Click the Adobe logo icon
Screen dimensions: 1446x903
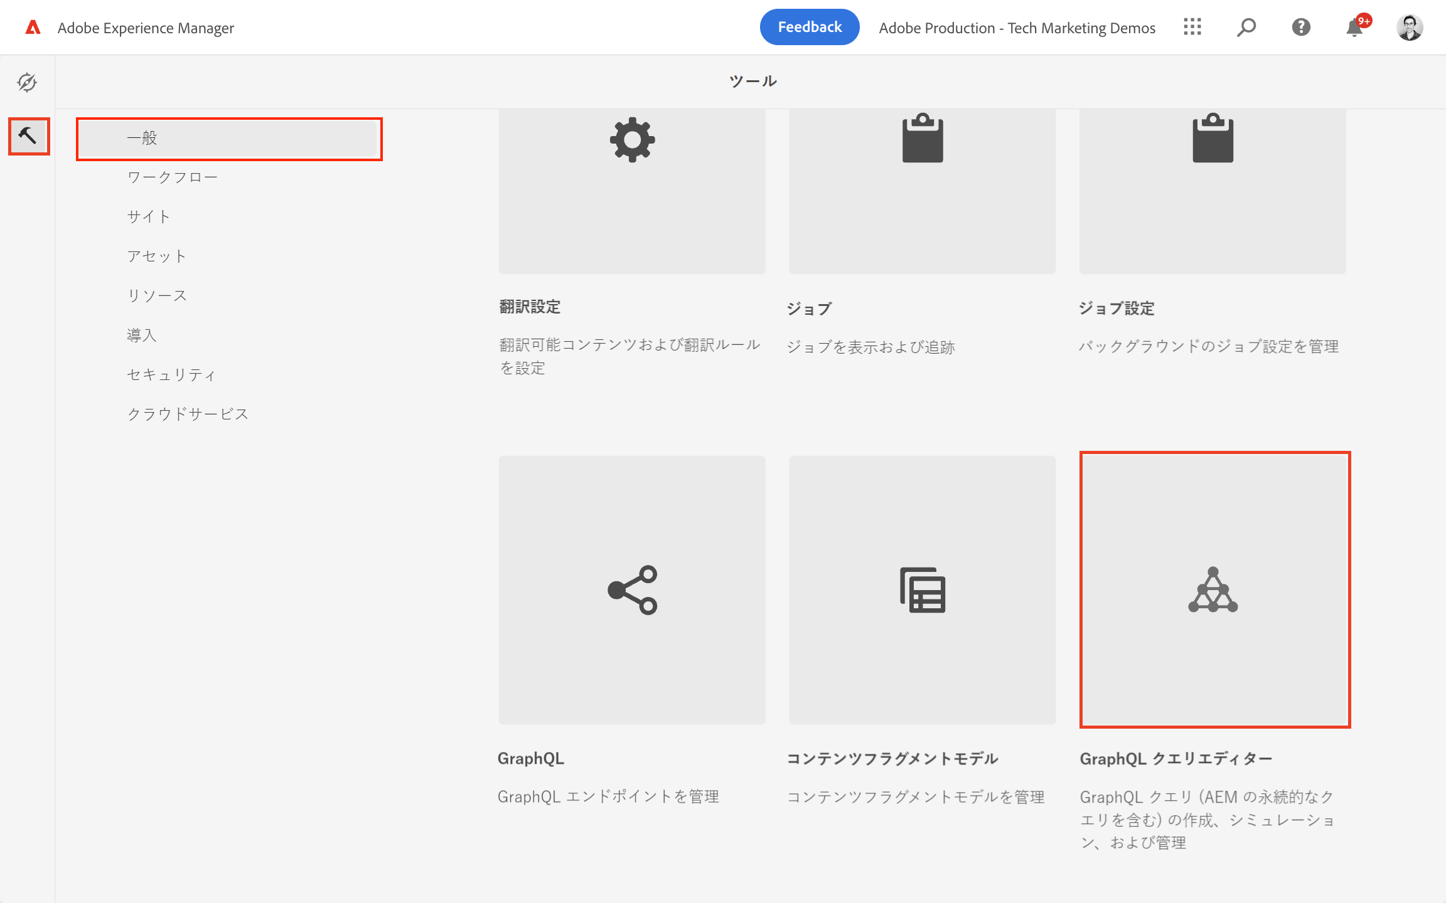click(x=33, y=28)
